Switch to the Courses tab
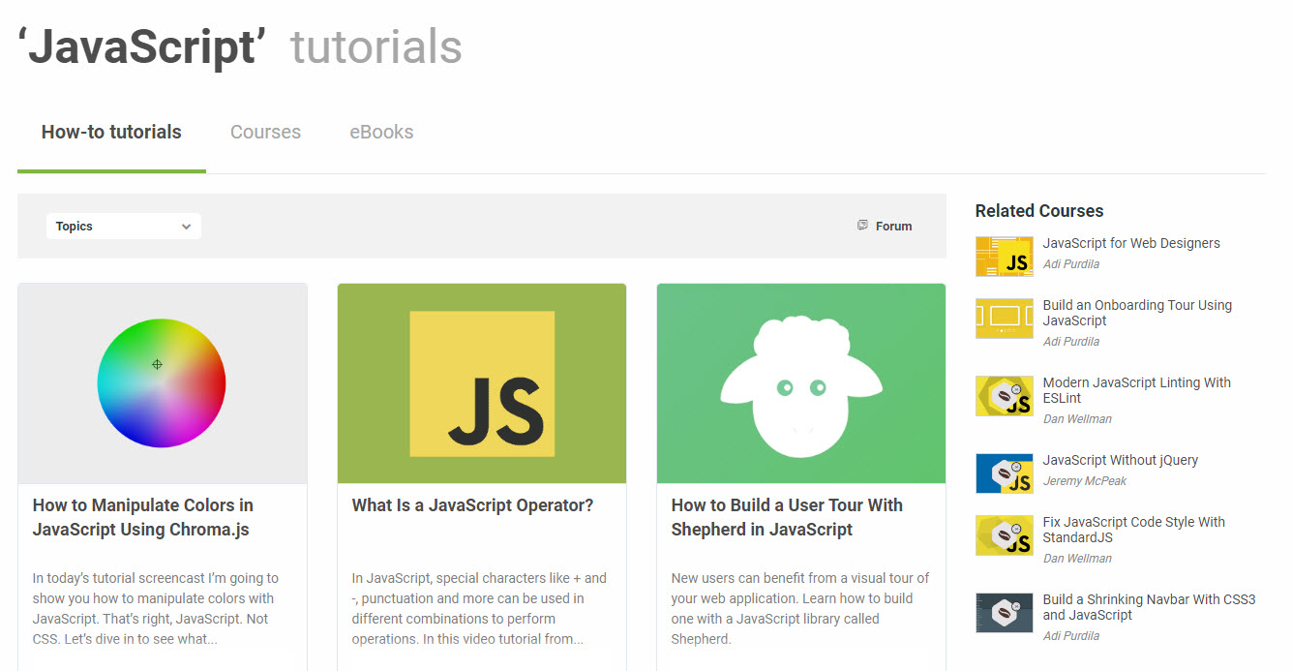The width and height of the screenshot is (1292, 671). pyautogui.click(x=265, y=133)
